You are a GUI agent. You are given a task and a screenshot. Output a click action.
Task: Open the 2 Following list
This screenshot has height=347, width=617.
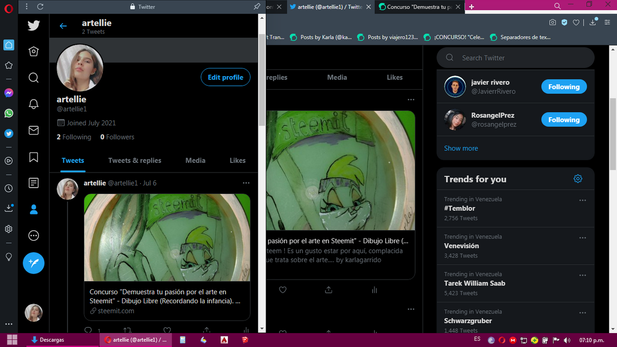(x=74, y=137)
